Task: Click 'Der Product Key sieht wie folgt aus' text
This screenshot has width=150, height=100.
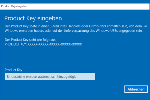Action: tap(30, 40)
